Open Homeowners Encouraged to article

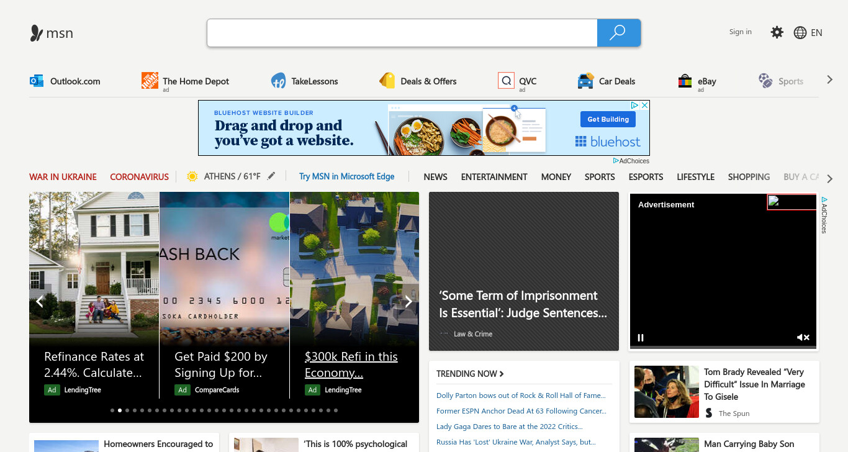(158, 444)
